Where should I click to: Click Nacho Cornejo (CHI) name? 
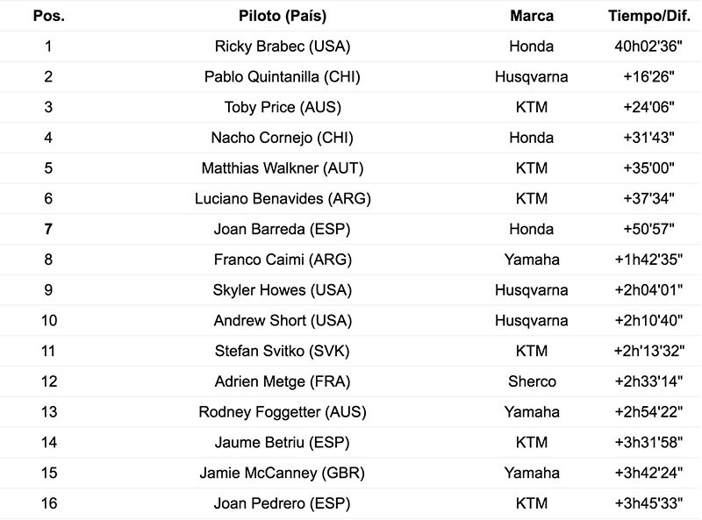[283, 138]
